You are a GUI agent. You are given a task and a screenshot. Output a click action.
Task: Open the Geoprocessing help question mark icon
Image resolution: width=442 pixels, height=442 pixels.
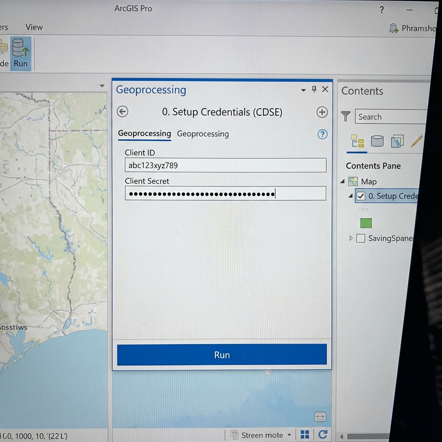click(322, 134)
